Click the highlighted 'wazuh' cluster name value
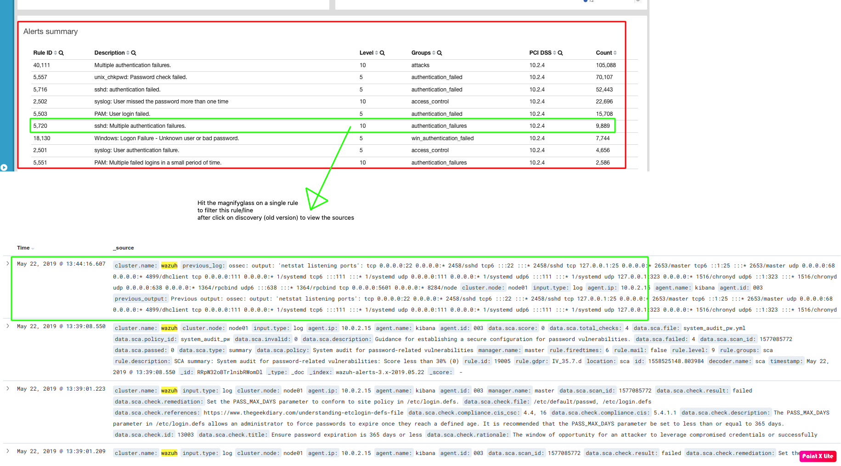Screen dimensions: 841x466 click(x=169, y=265)
